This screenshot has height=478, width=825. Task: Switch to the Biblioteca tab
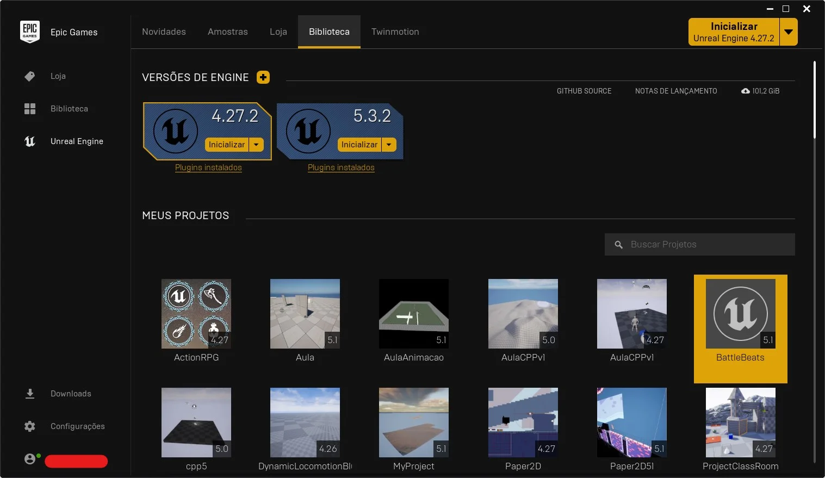click(x=329, y=32)
